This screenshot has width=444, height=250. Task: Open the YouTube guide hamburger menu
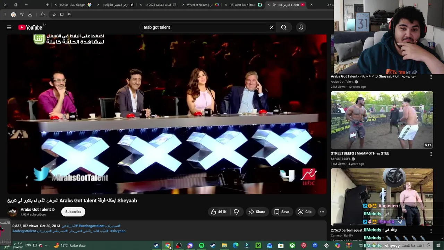9,27
